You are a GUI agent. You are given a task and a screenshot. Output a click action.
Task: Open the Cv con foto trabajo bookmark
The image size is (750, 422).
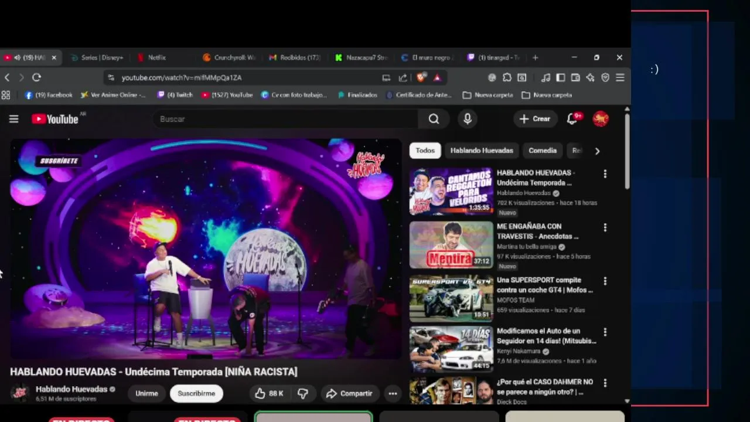[294, 95]
